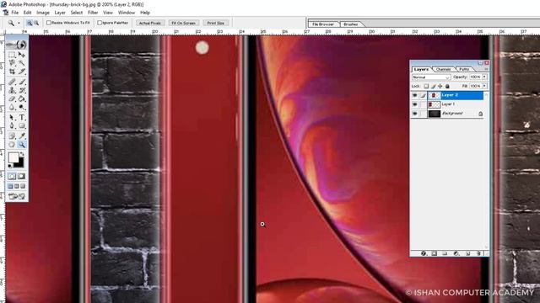Click the background color swatch
Image resolution: width=540 pixels, height=303 pixels.
tap(20, 163)
